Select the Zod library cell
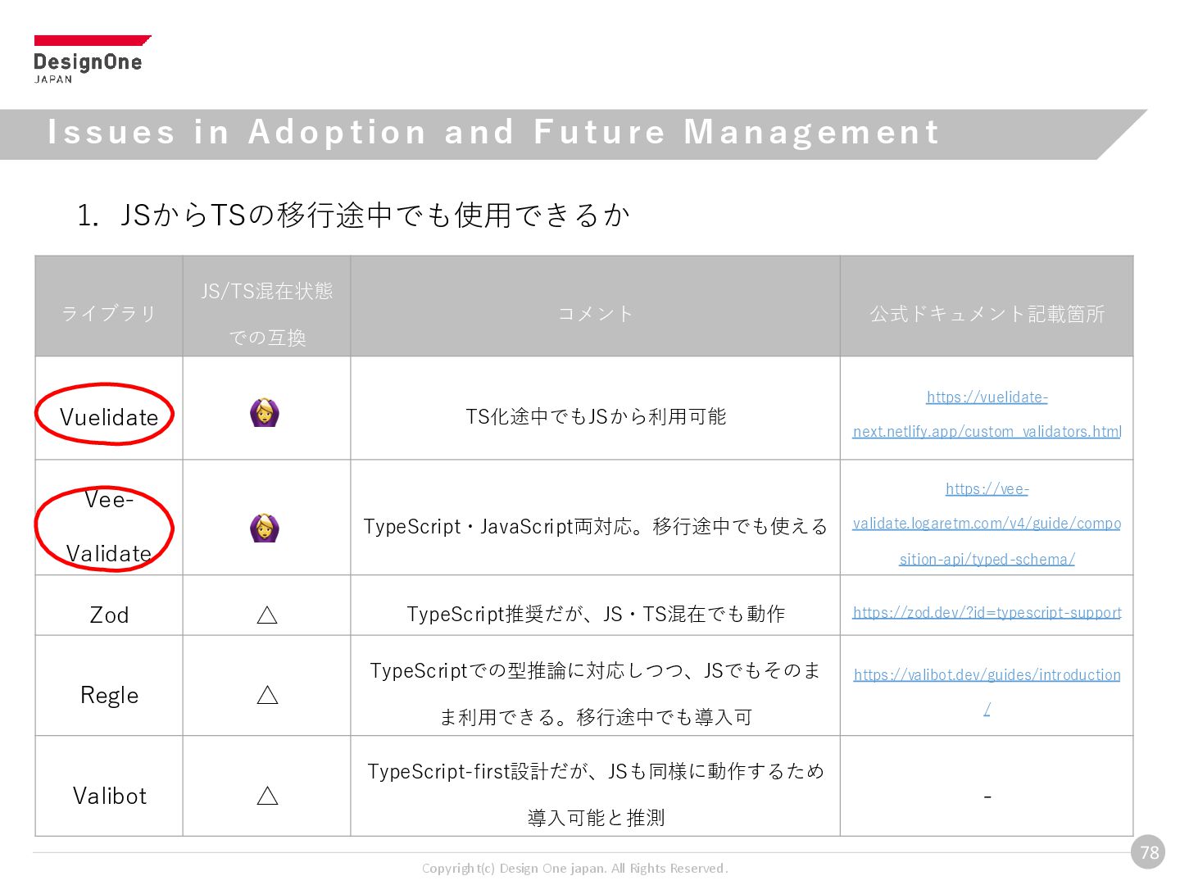Viewport: 1180px width, 885px height. click(109, 606)
